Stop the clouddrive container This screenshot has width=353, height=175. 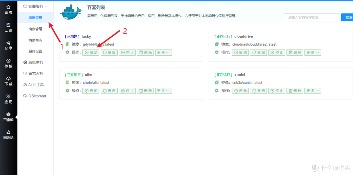pyautogui.click(x=277, y=52)
